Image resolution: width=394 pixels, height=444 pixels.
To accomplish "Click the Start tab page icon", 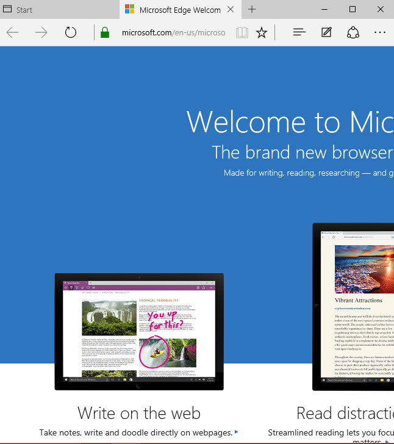I will tap(7, 9).
